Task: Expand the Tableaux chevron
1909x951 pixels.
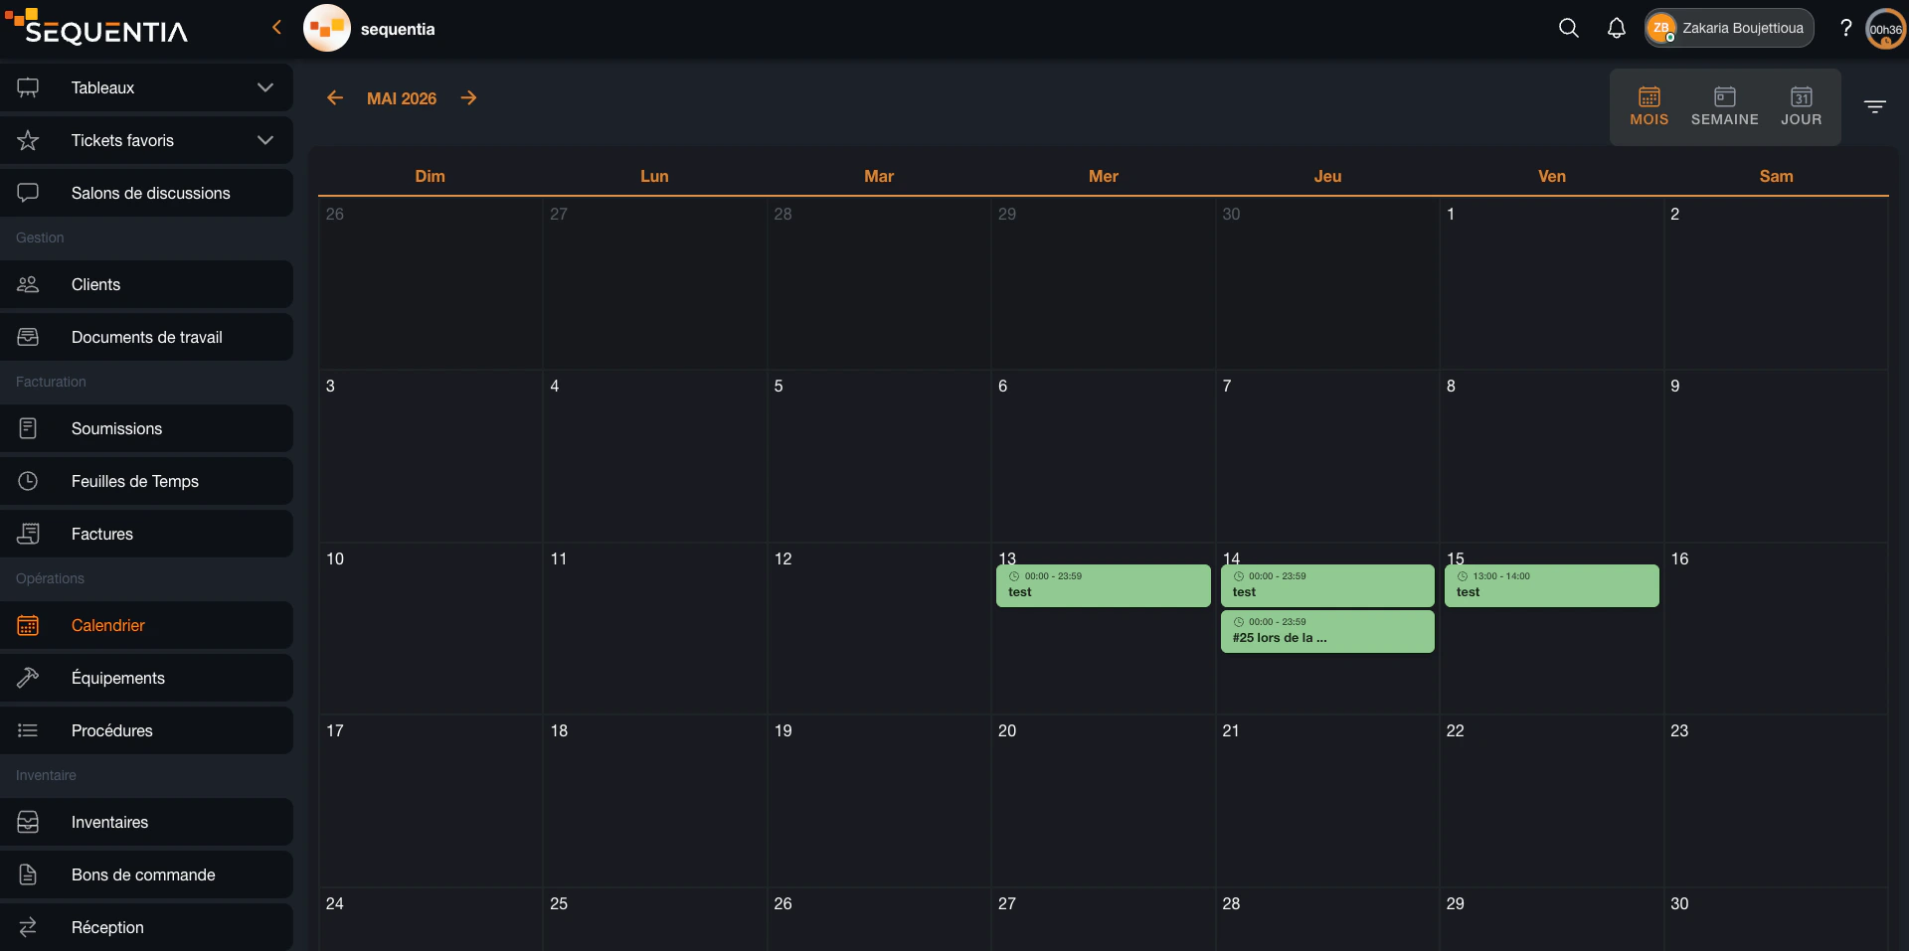Action: click(265, 87)
